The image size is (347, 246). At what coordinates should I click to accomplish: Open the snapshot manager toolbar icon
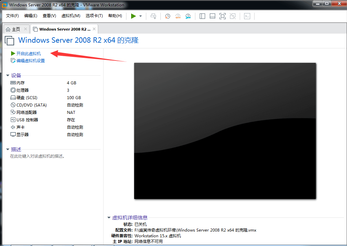(x=188, y=16)
